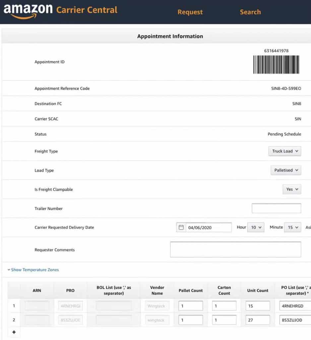Viewport: 311px width, 340px height.
Task: Click the Vendor Name field in row 2
Action: [x=157, y=320]
